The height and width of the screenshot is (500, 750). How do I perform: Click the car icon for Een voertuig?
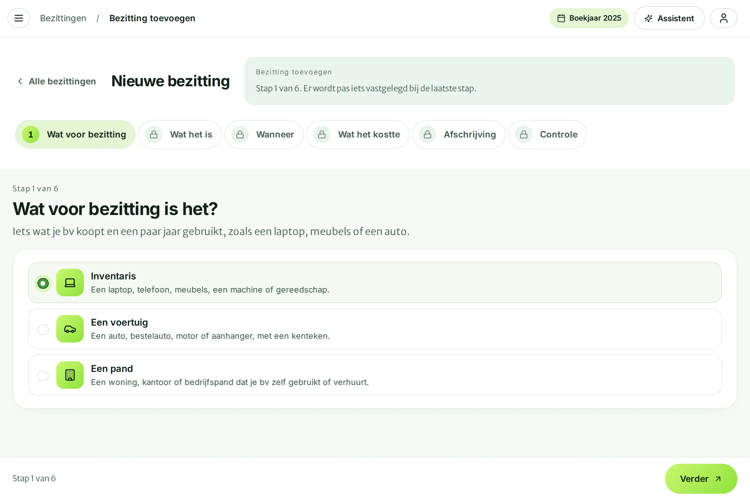click(x=70, y=329)
